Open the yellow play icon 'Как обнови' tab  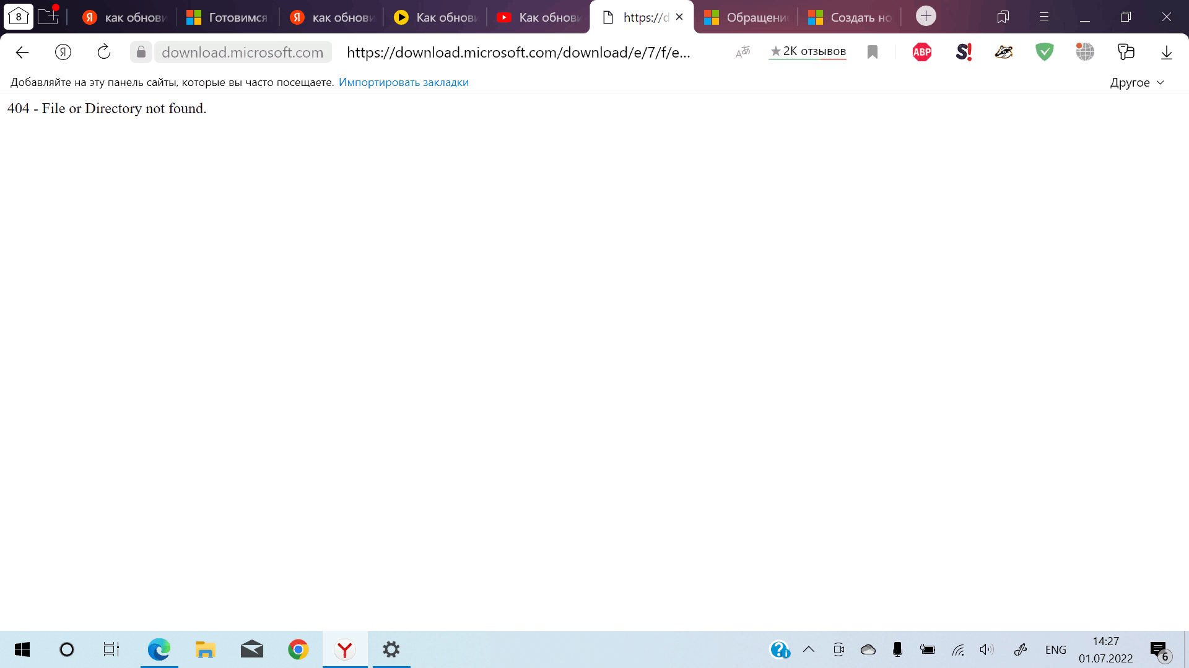tap(437, 17)
